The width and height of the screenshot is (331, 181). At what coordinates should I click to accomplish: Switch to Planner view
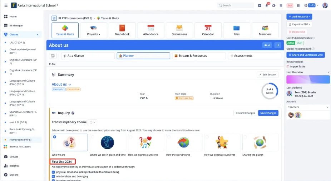coord(143,56)
